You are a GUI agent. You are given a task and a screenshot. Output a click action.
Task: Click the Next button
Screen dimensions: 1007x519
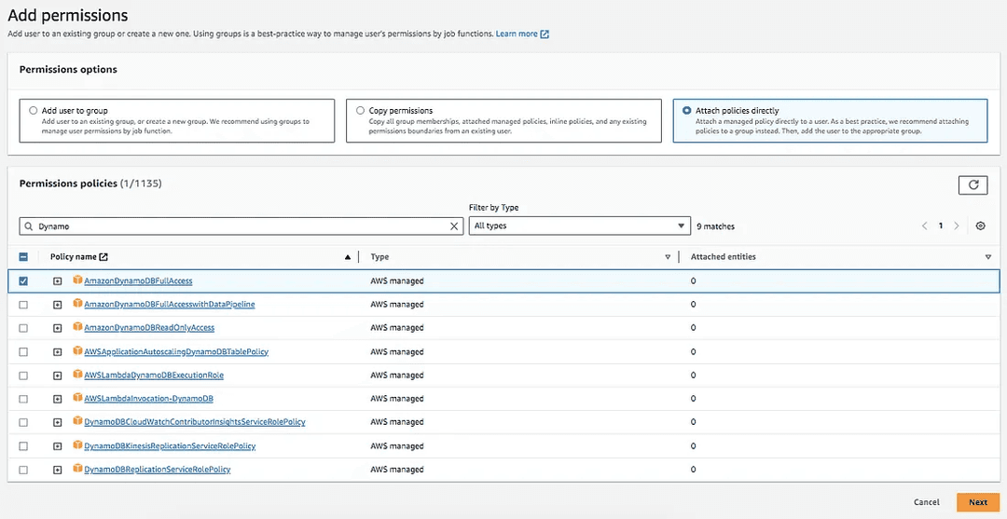point(977,502)
